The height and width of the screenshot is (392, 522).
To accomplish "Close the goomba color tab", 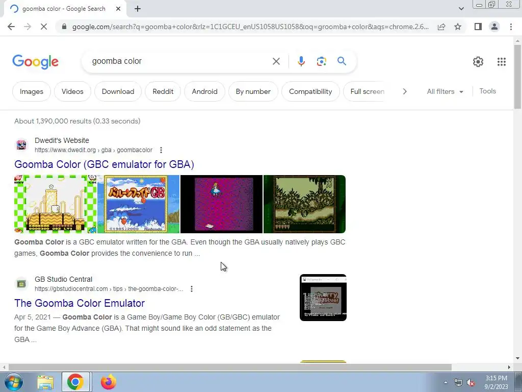I will click(x=118, y=9).
